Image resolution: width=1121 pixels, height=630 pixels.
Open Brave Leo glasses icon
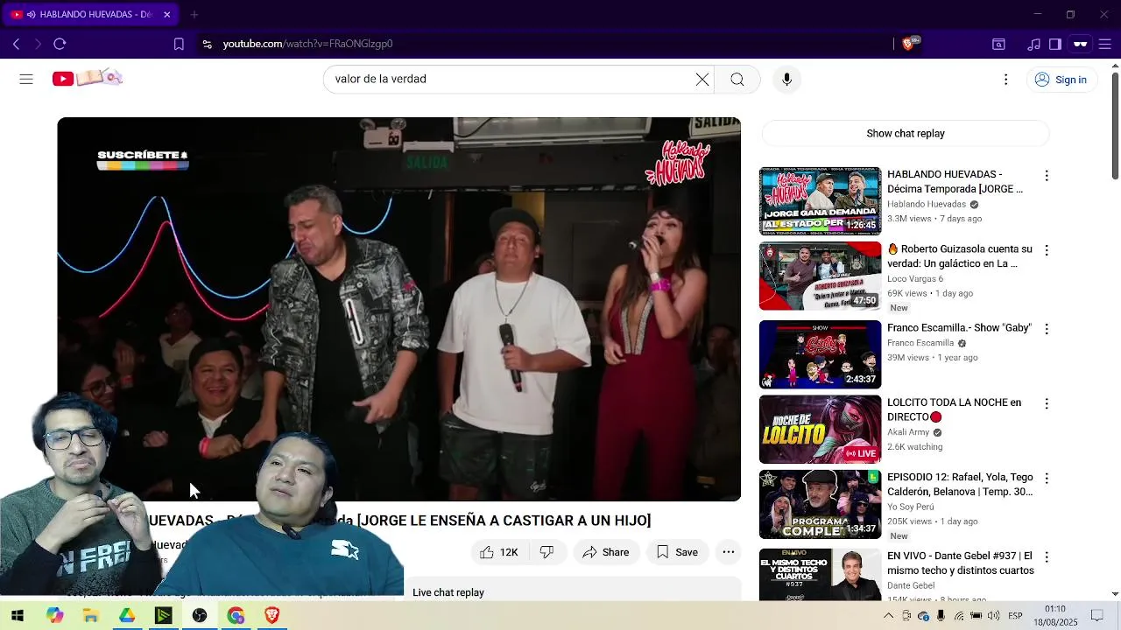point(1081,44)
